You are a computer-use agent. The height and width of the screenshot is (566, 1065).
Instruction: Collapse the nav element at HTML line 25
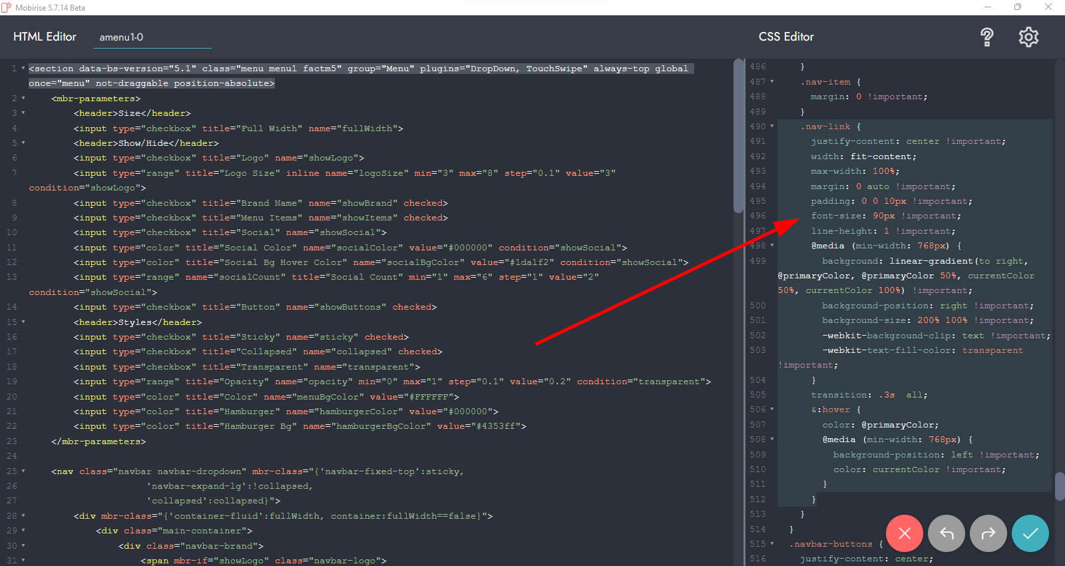[x=23, y=471]
